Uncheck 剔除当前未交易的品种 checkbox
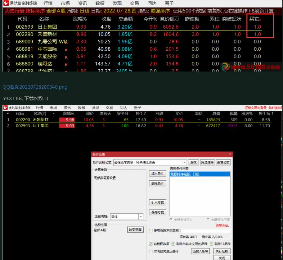This screenshot has height=260, width=283. pyautogui.click(x=173, y=244)
